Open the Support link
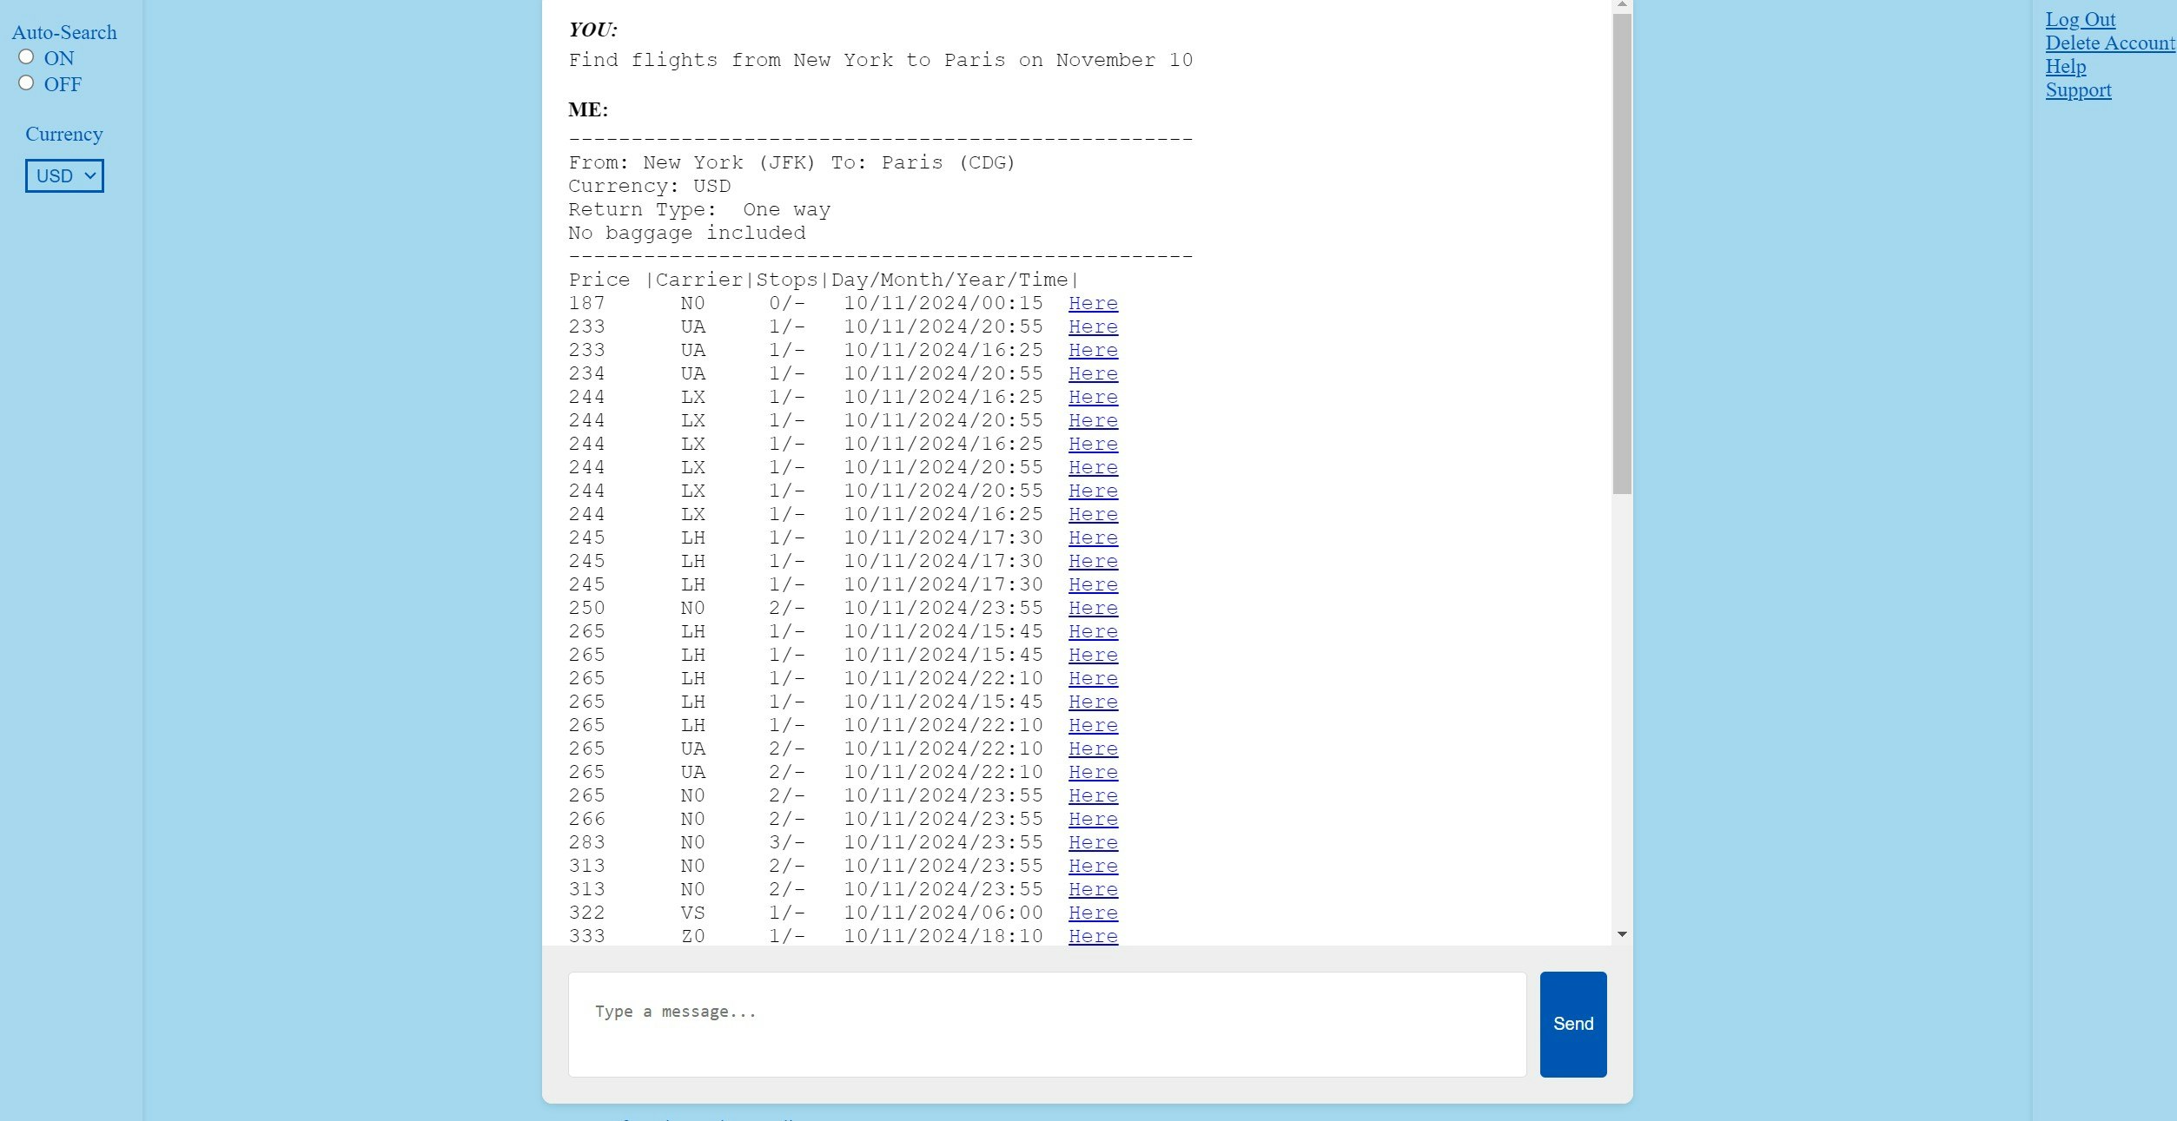This screenshot has width=2177, height=1121. pyautogui.click(x=2077, y=89)
